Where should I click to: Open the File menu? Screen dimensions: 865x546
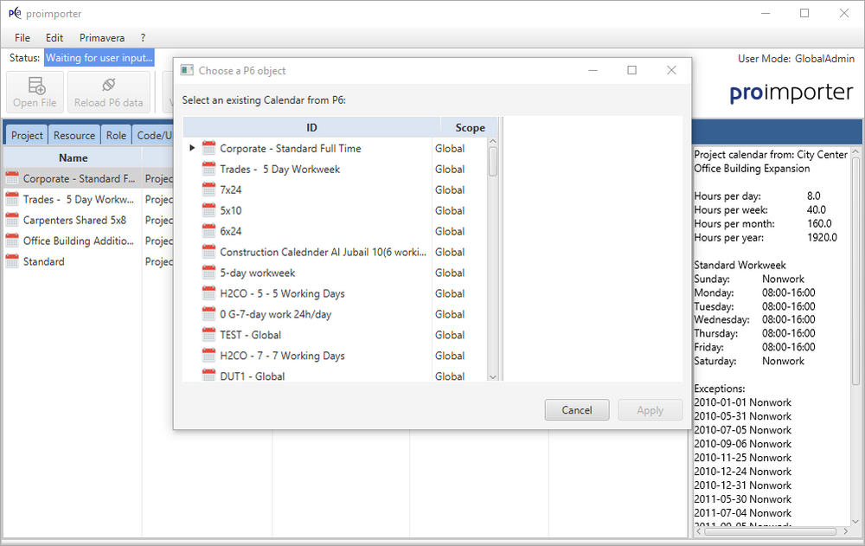[x=22, y=38]
